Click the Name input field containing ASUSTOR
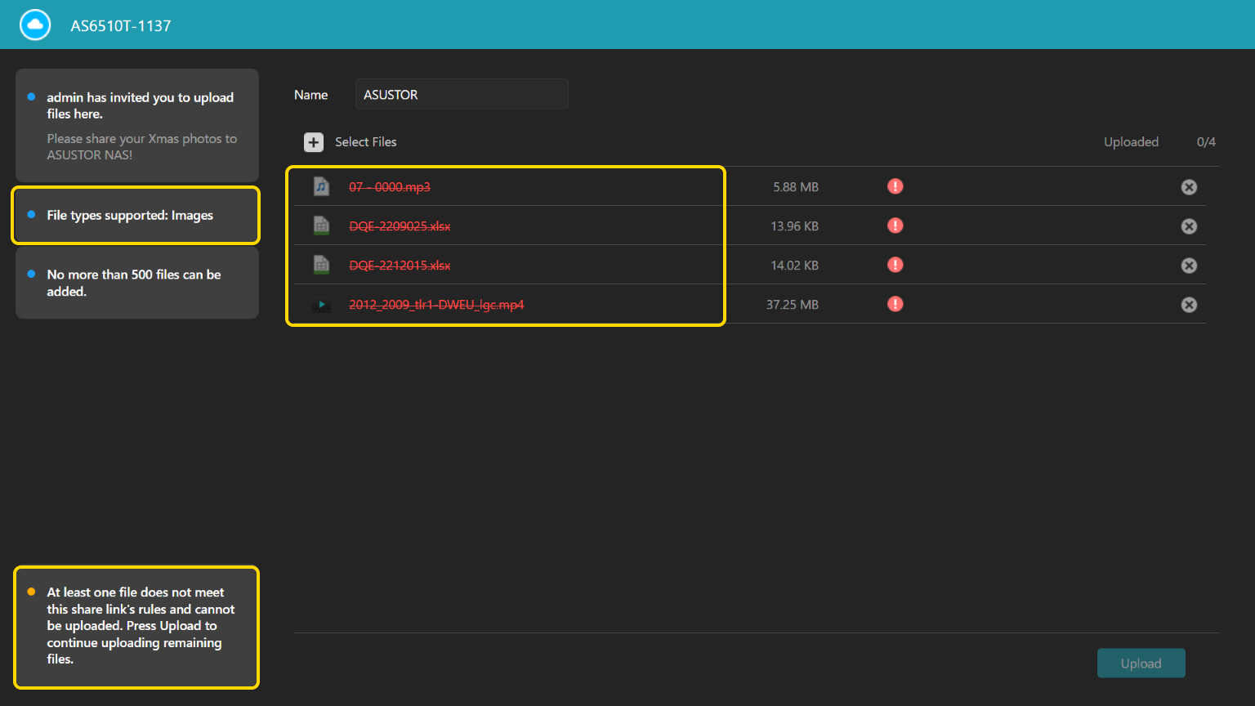This screenshot has height=706, width=1255. point(462,95)
